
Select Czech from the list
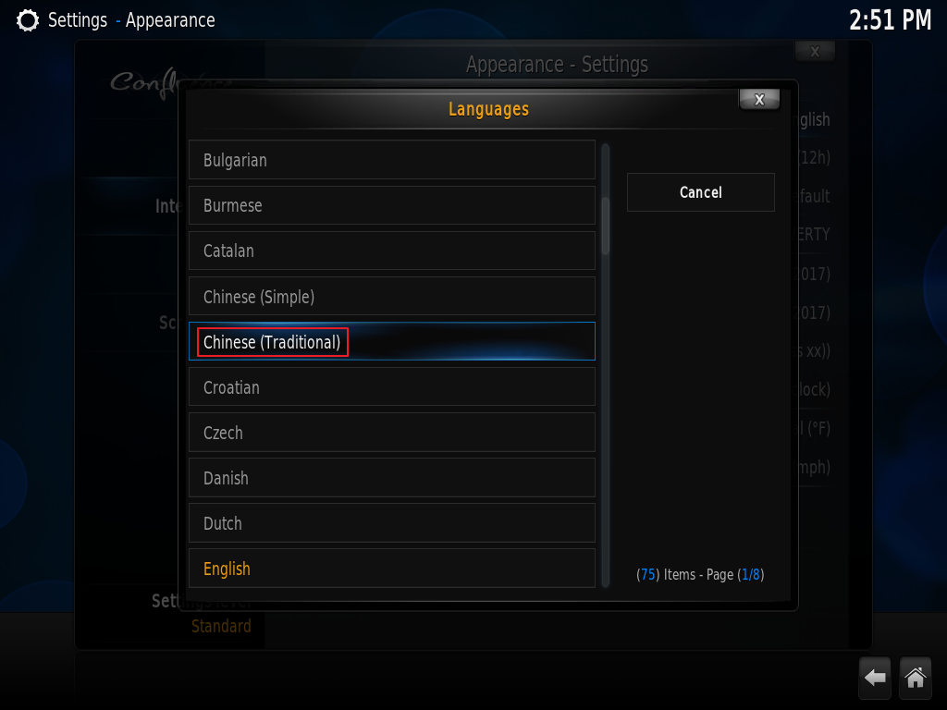[392, 433]
